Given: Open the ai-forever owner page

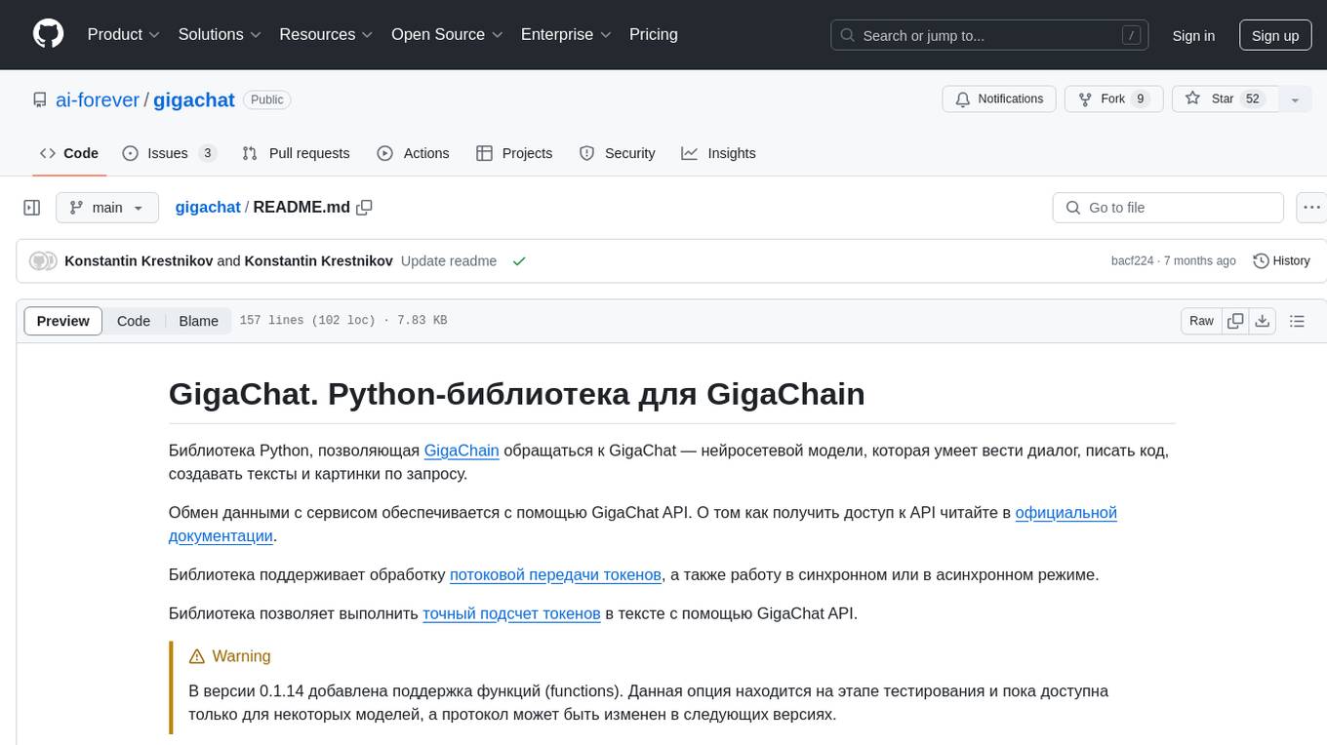Looking at the screenshot, I should (98, 99).
